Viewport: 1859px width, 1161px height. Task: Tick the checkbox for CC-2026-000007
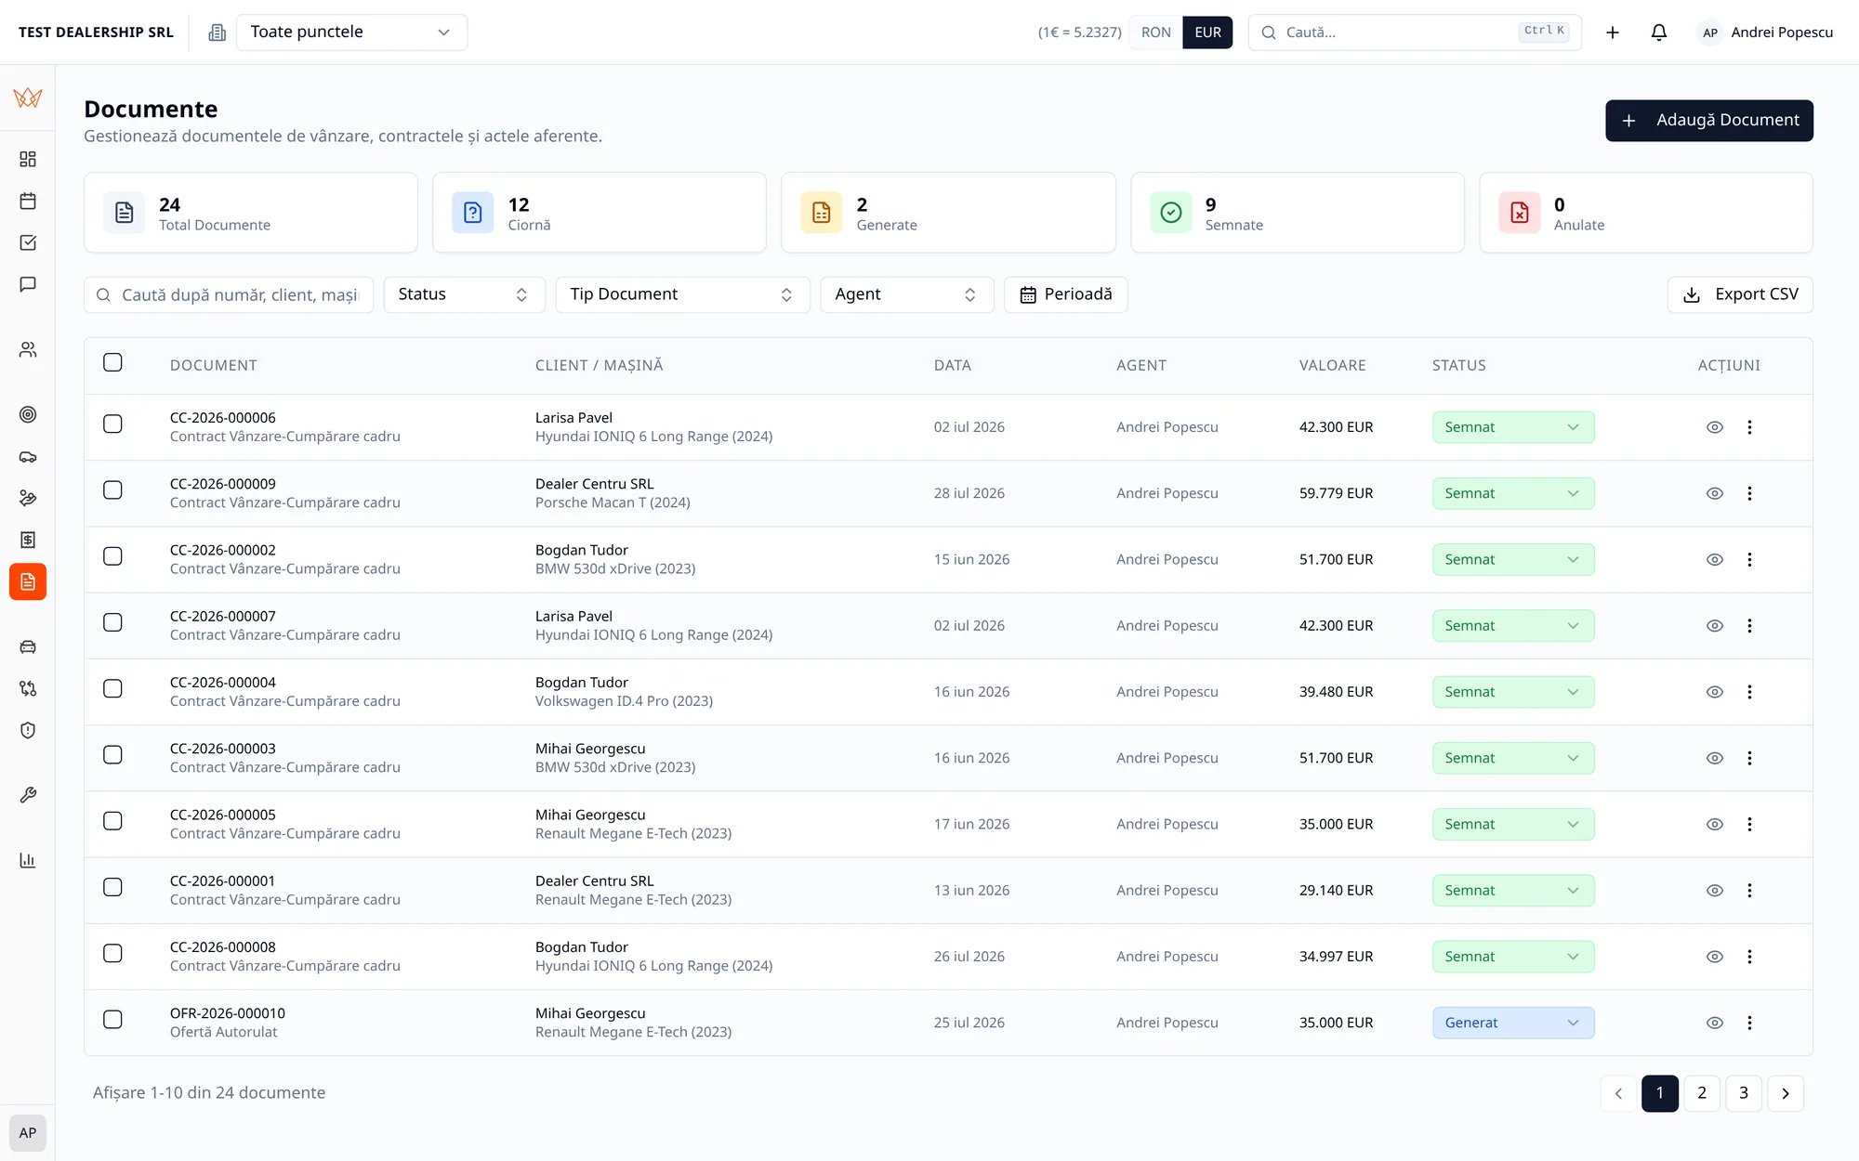point(112,622)
